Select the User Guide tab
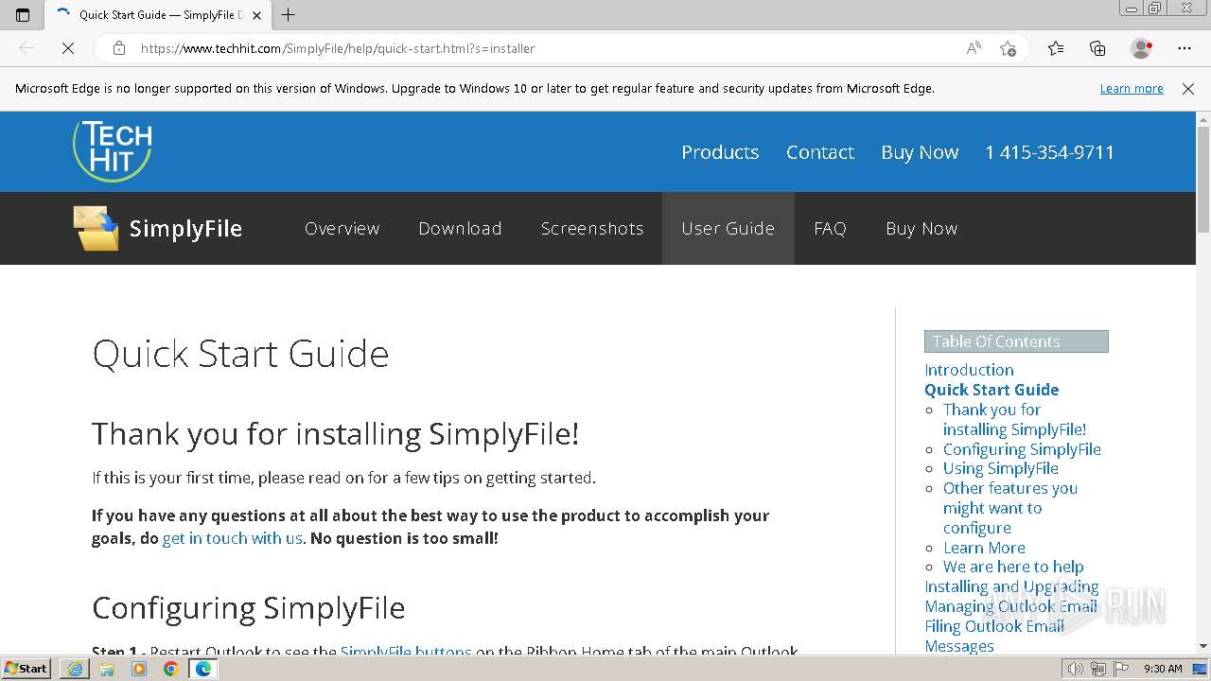The height and width of the screenshot is (681, 1211). point(728,229)
